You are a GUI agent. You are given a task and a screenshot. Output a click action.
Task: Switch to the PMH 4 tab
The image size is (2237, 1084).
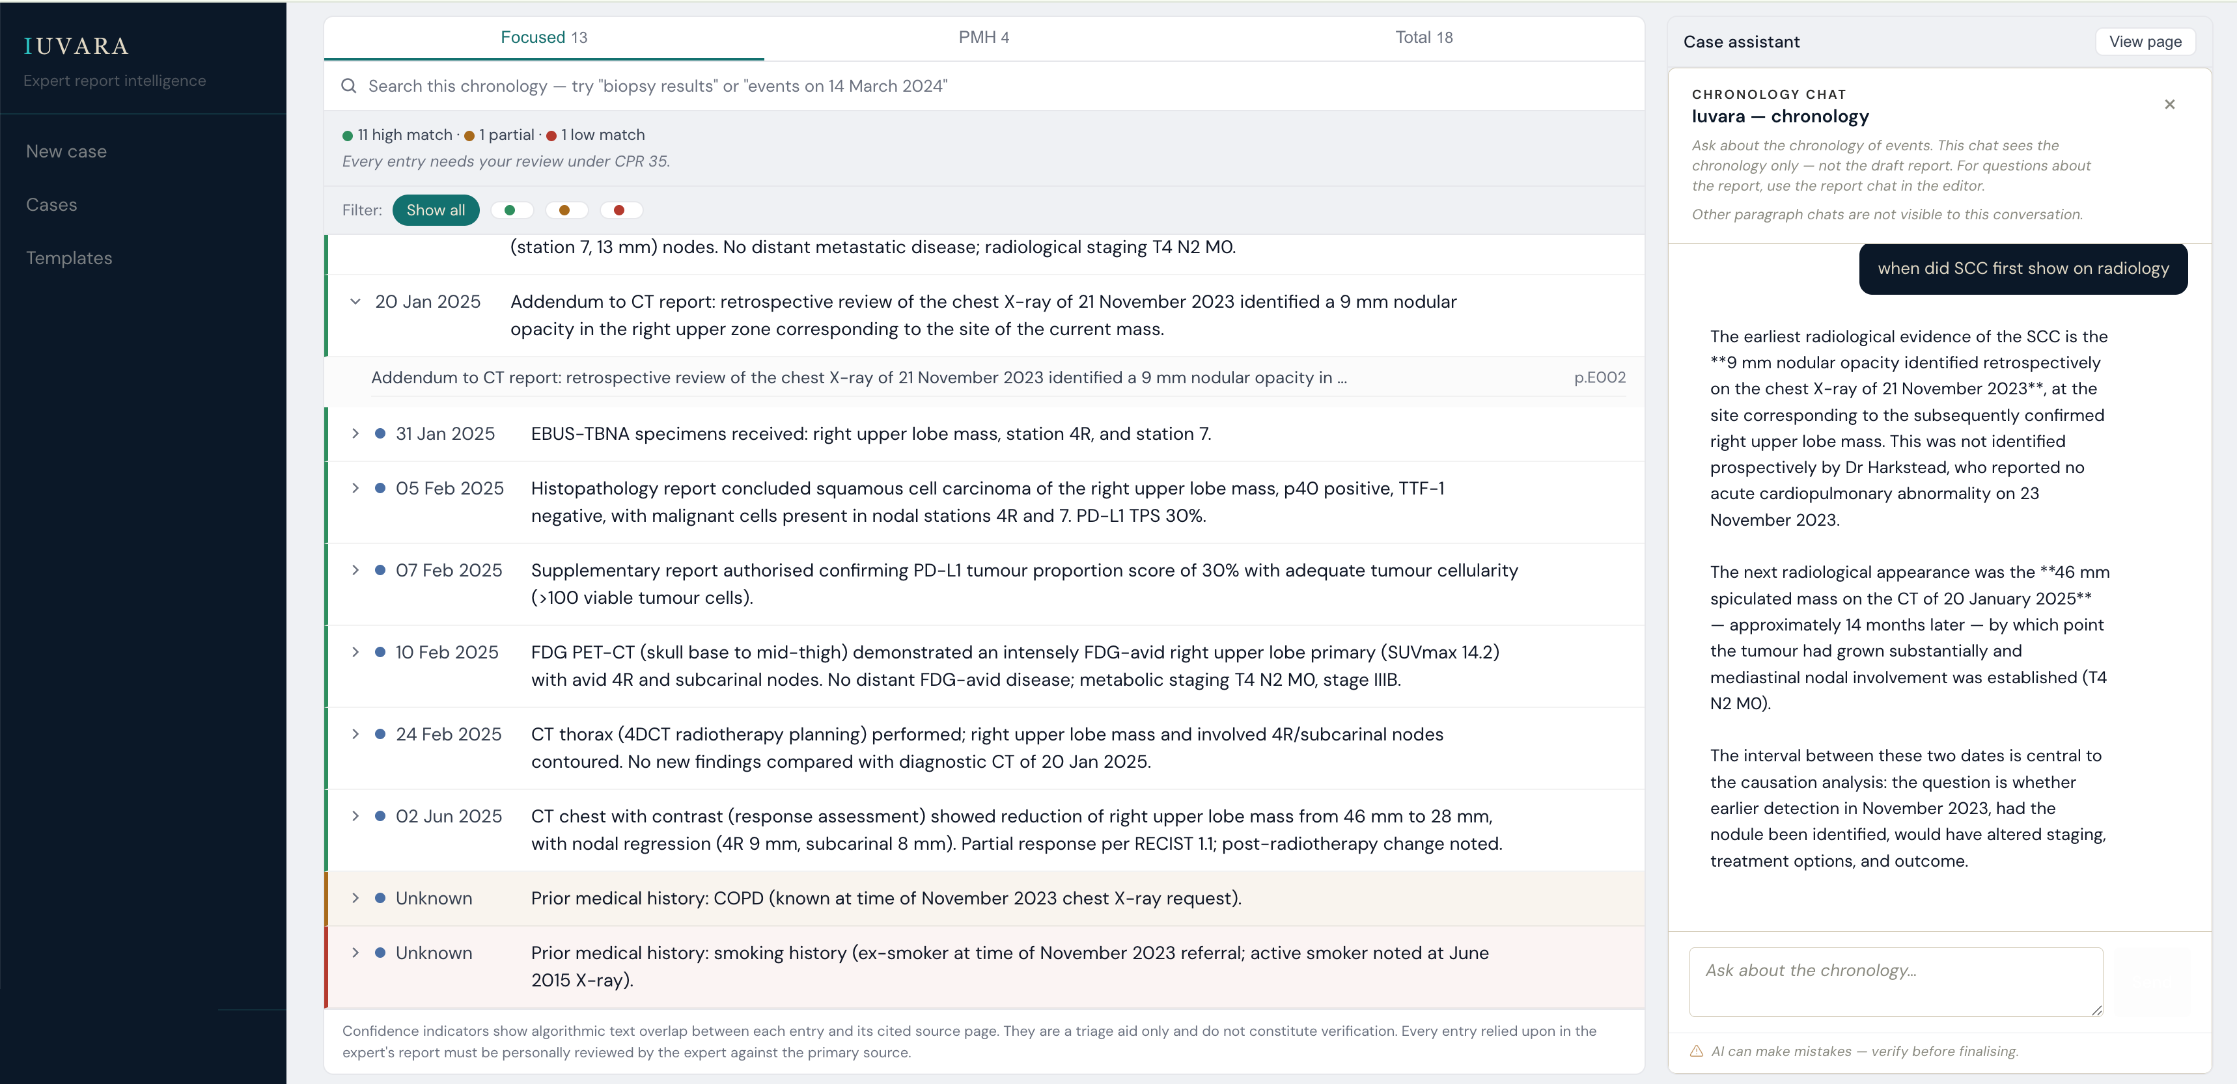coord(984,37)
